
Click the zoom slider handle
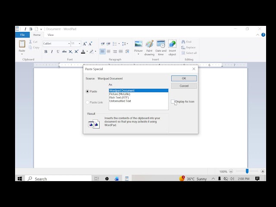(247, 171)
